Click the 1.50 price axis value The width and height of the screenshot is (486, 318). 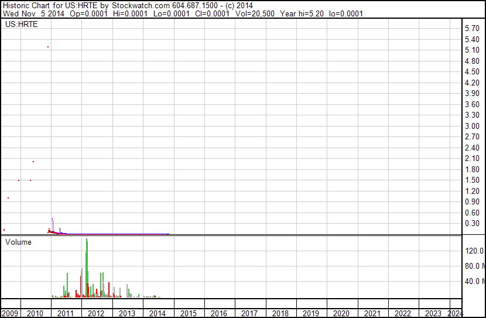472,180
